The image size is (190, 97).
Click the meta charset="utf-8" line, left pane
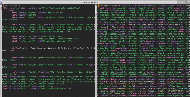tap(24, 15)
